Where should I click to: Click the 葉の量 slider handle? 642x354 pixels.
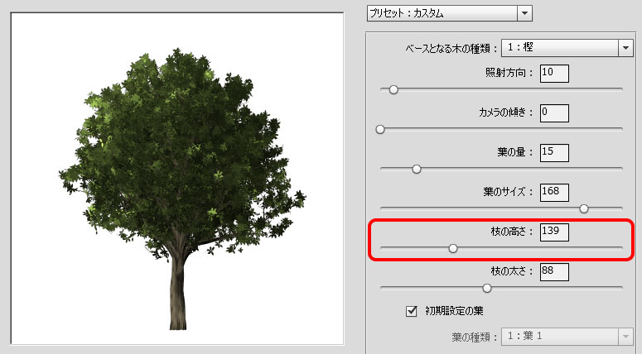pyautogui.click(x=417, y=170)
